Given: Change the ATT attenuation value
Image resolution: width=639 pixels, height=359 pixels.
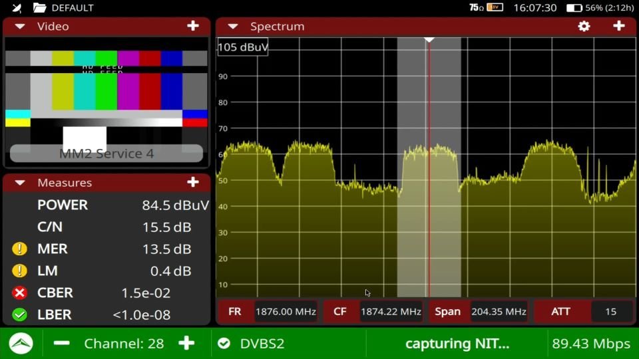Looking at the screenshot, I should [610, 311].
